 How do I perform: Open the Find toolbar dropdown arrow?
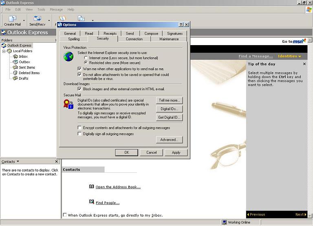93,20
